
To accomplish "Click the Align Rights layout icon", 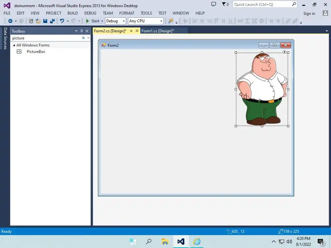I will coord(209,21).
